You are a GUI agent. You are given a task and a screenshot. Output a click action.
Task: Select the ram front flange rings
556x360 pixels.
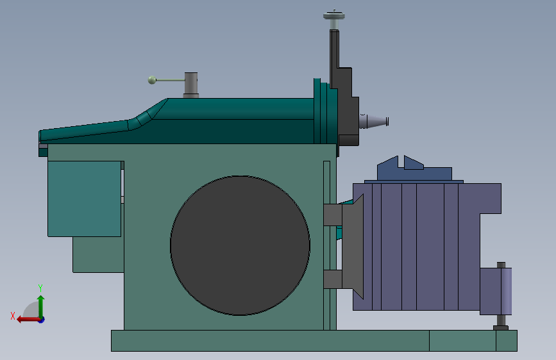324,111
